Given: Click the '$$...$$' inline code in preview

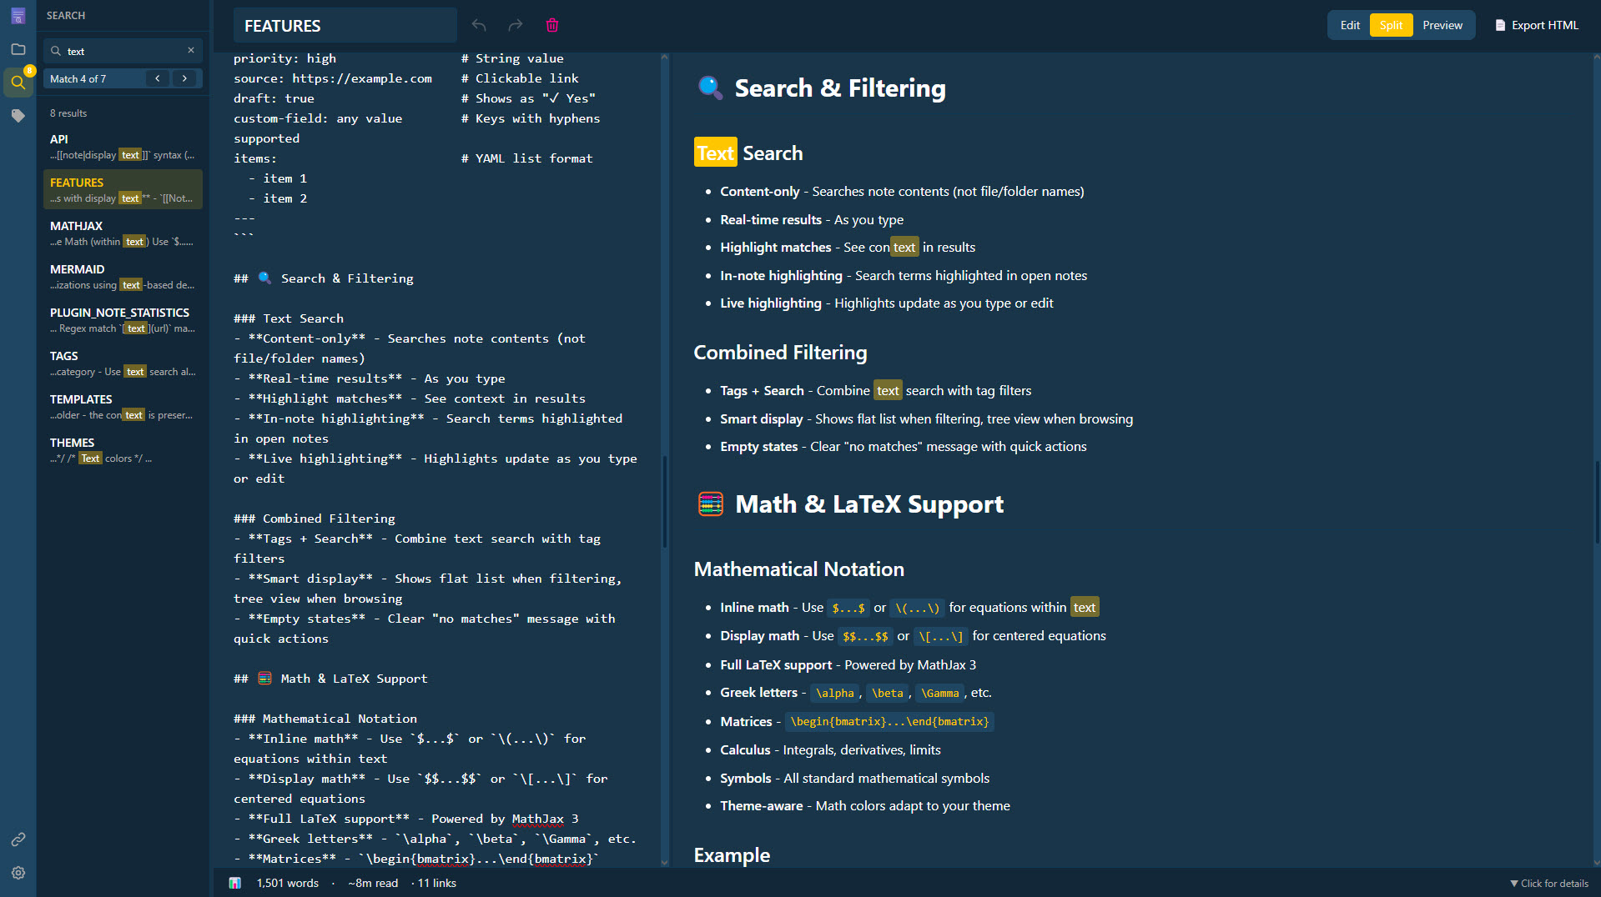Looking at the screenshot, I should pyautogui.click(x=865, y=636).
